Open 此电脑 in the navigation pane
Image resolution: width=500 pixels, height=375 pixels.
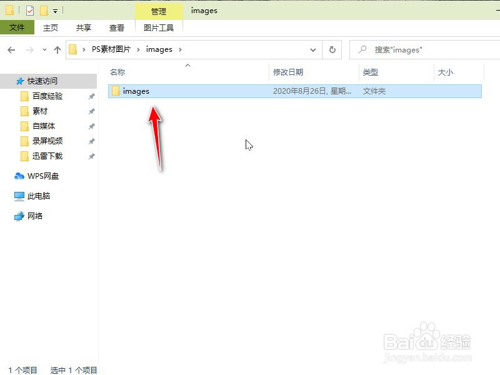[x=39, y=196]
